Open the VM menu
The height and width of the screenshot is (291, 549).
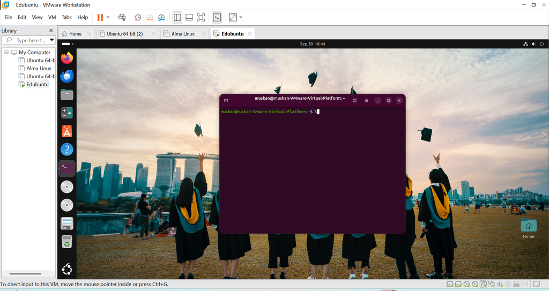pos(52,17)
